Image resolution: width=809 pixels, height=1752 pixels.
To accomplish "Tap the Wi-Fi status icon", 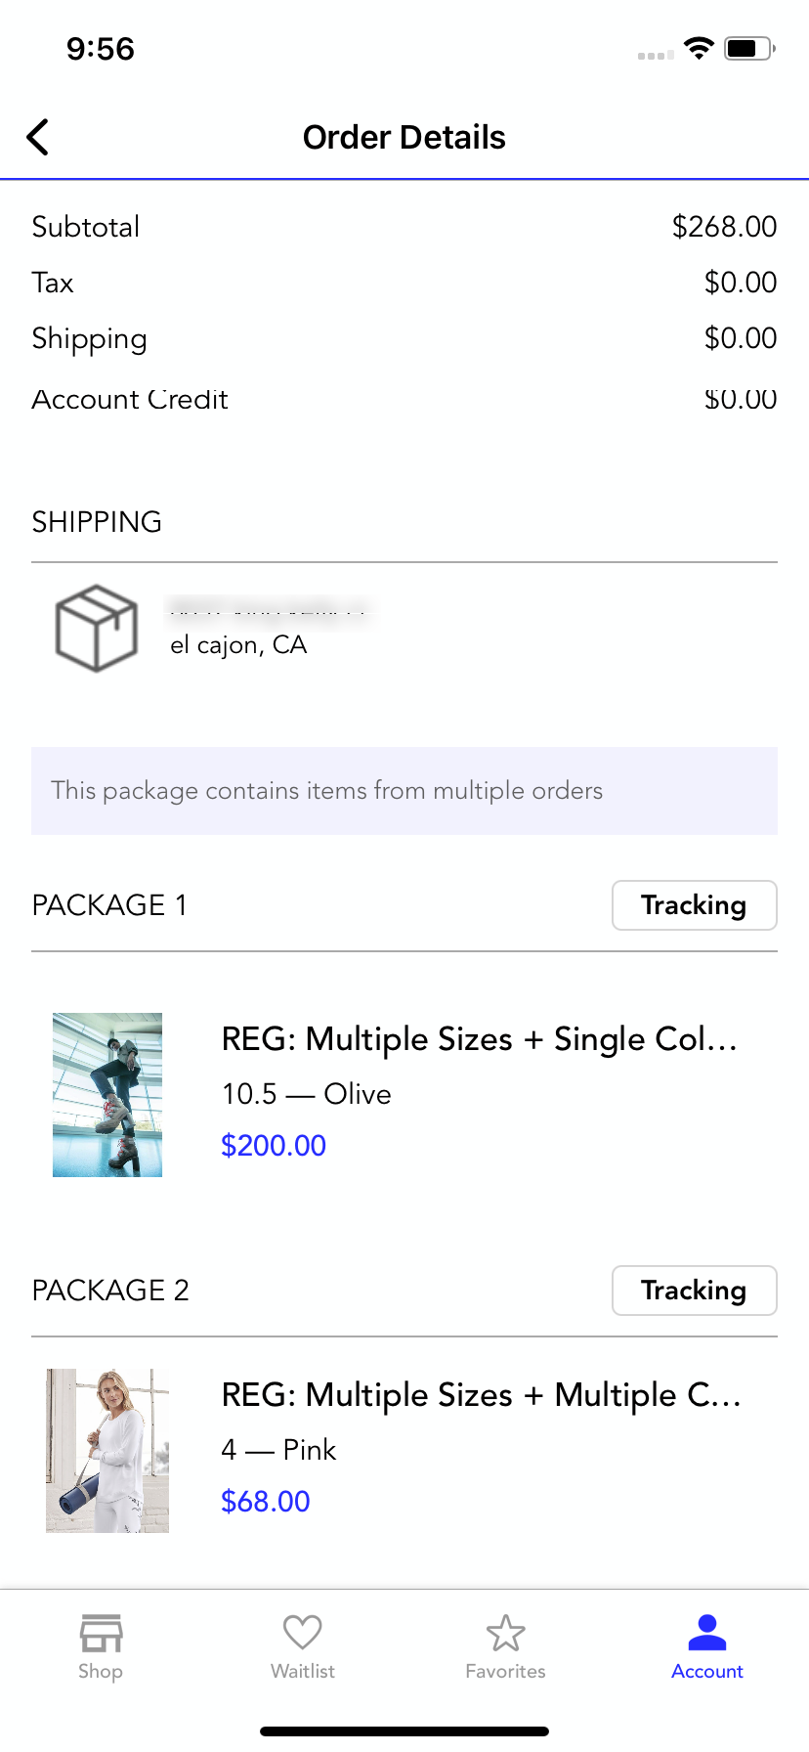I will pyautogui.click(x=699, y=48).
